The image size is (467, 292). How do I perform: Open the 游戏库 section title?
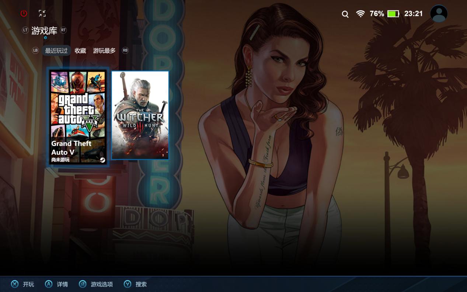(x=44, y=31)
